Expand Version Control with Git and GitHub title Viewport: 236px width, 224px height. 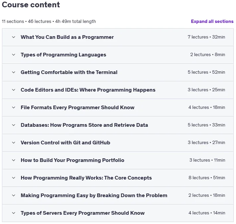click(66, 143)
